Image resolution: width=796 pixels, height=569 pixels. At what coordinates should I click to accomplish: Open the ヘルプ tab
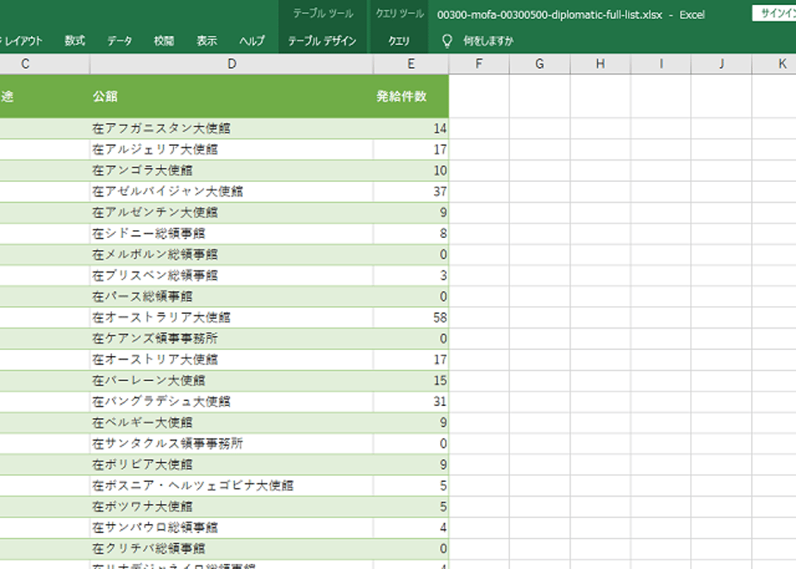point(252,41)
